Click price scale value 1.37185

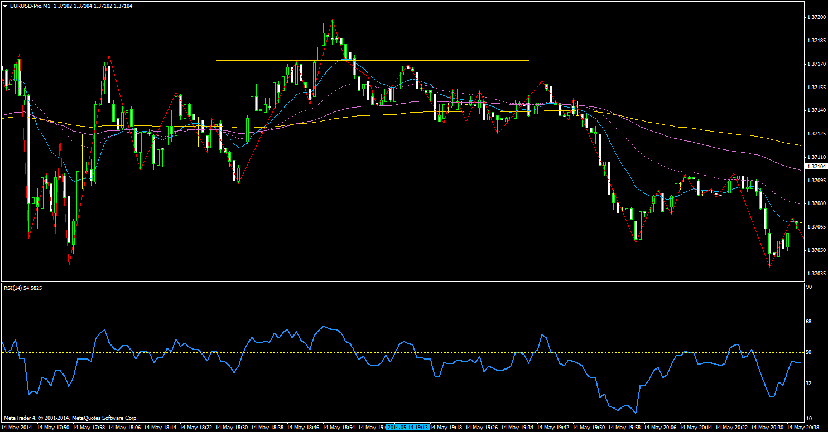click(x=816, y=41)
